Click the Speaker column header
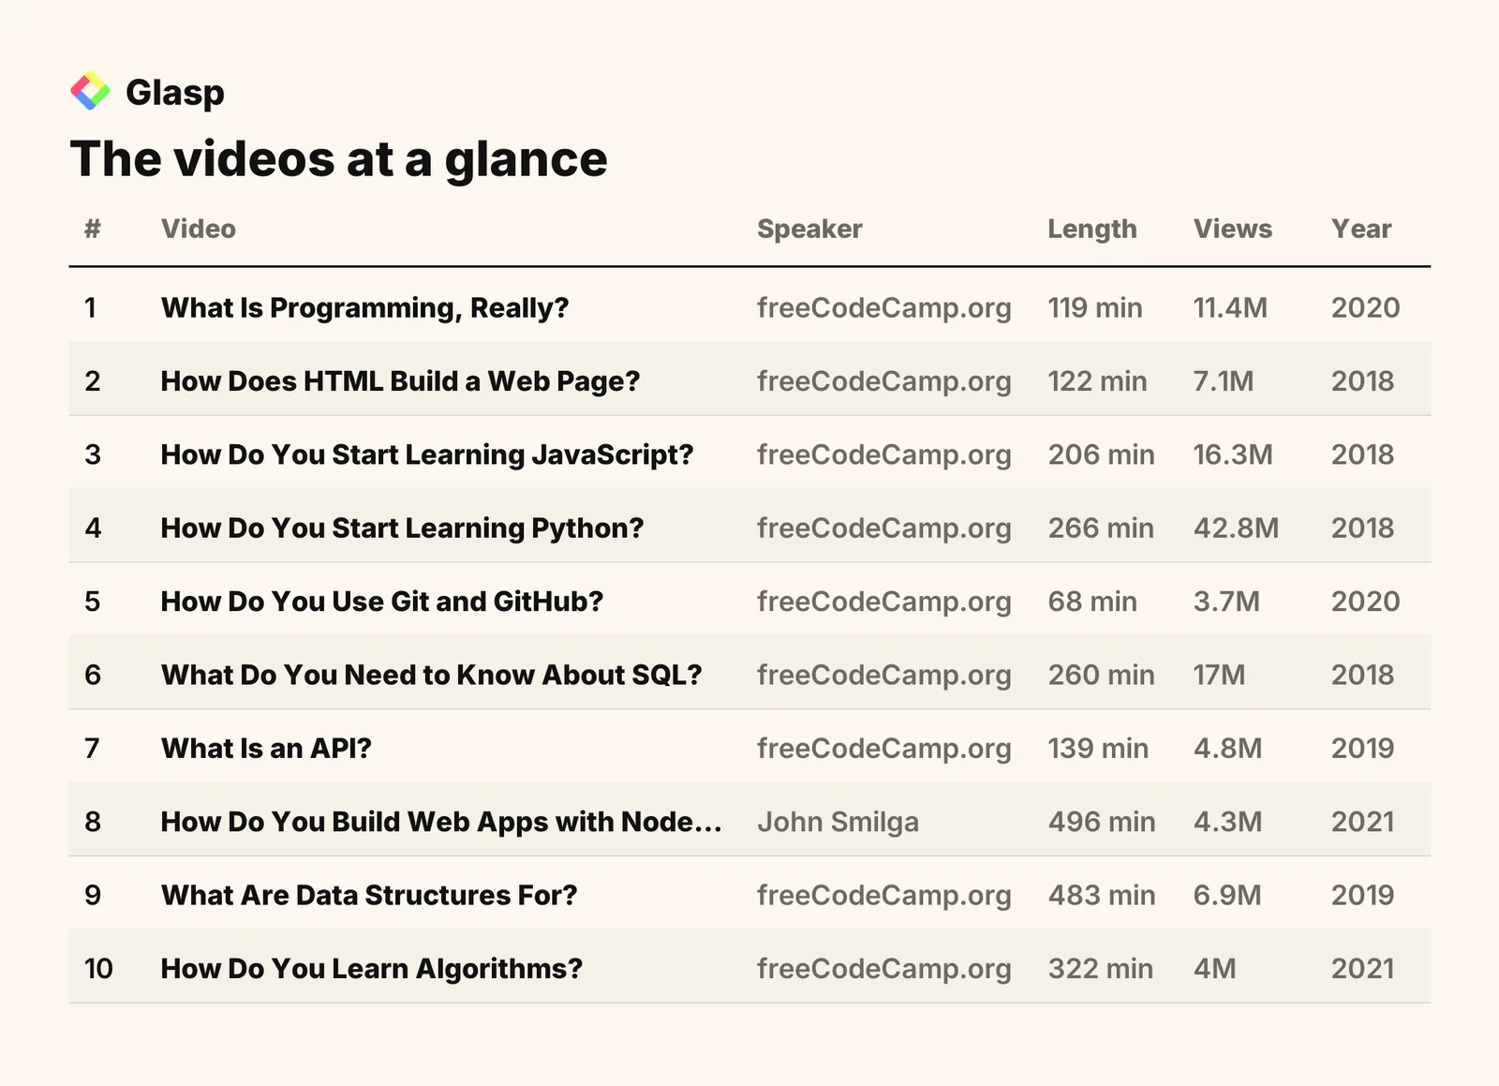This screenshot has width=1499, height=1086. point(809,230)
